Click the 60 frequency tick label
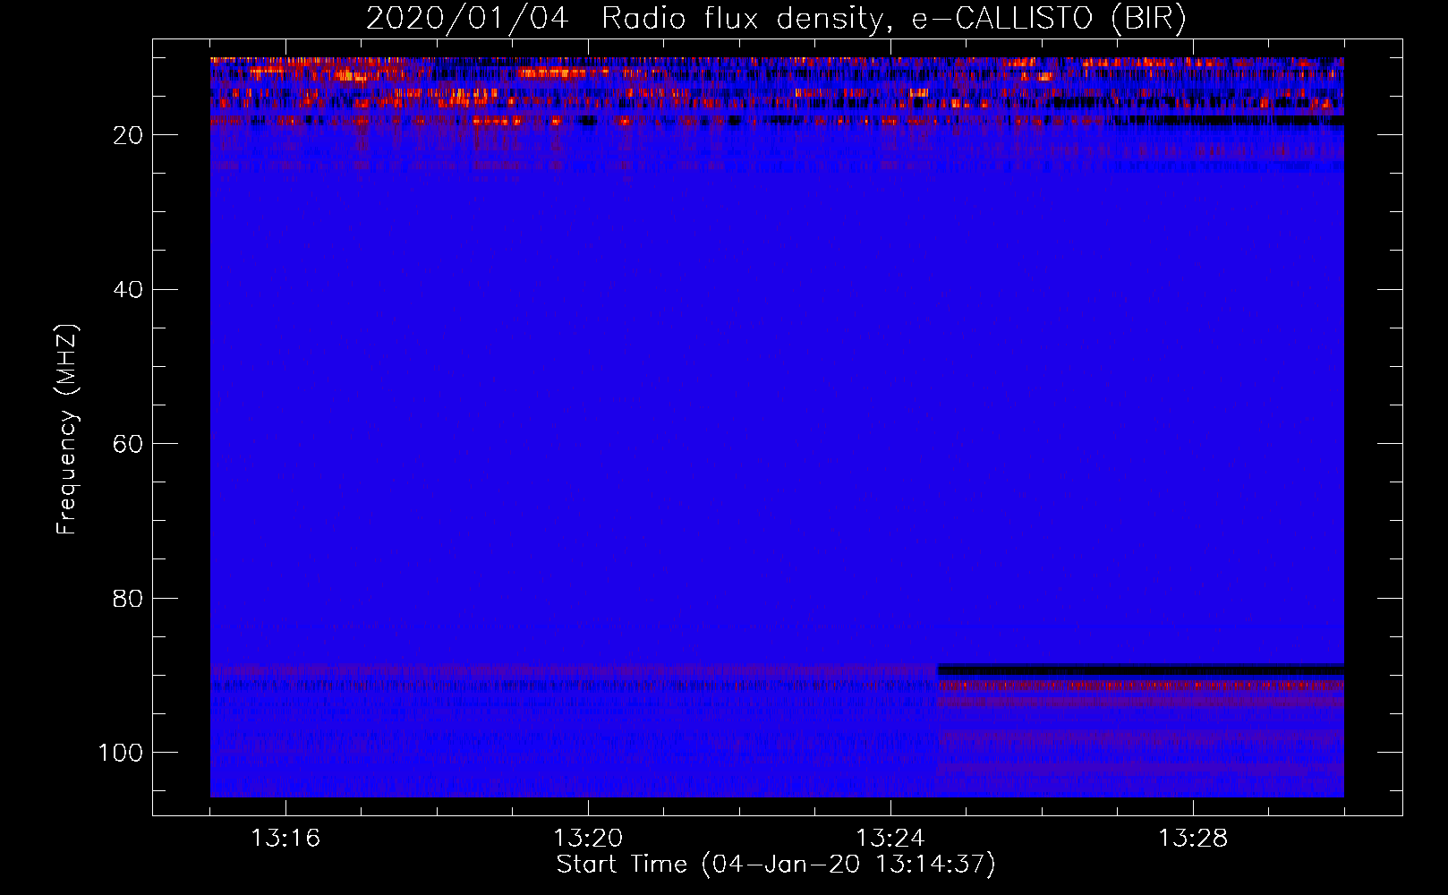Screen dimensions: 1448x895 coord(129,444)
